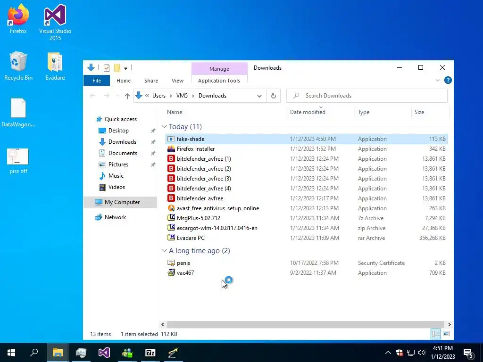Viewport: 483px width, 362px height.
Task: Click the Search Downloads field
Action: 367,96
